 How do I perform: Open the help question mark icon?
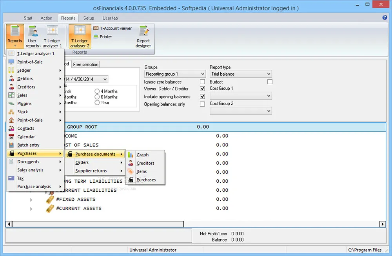[x=385, y=18]
